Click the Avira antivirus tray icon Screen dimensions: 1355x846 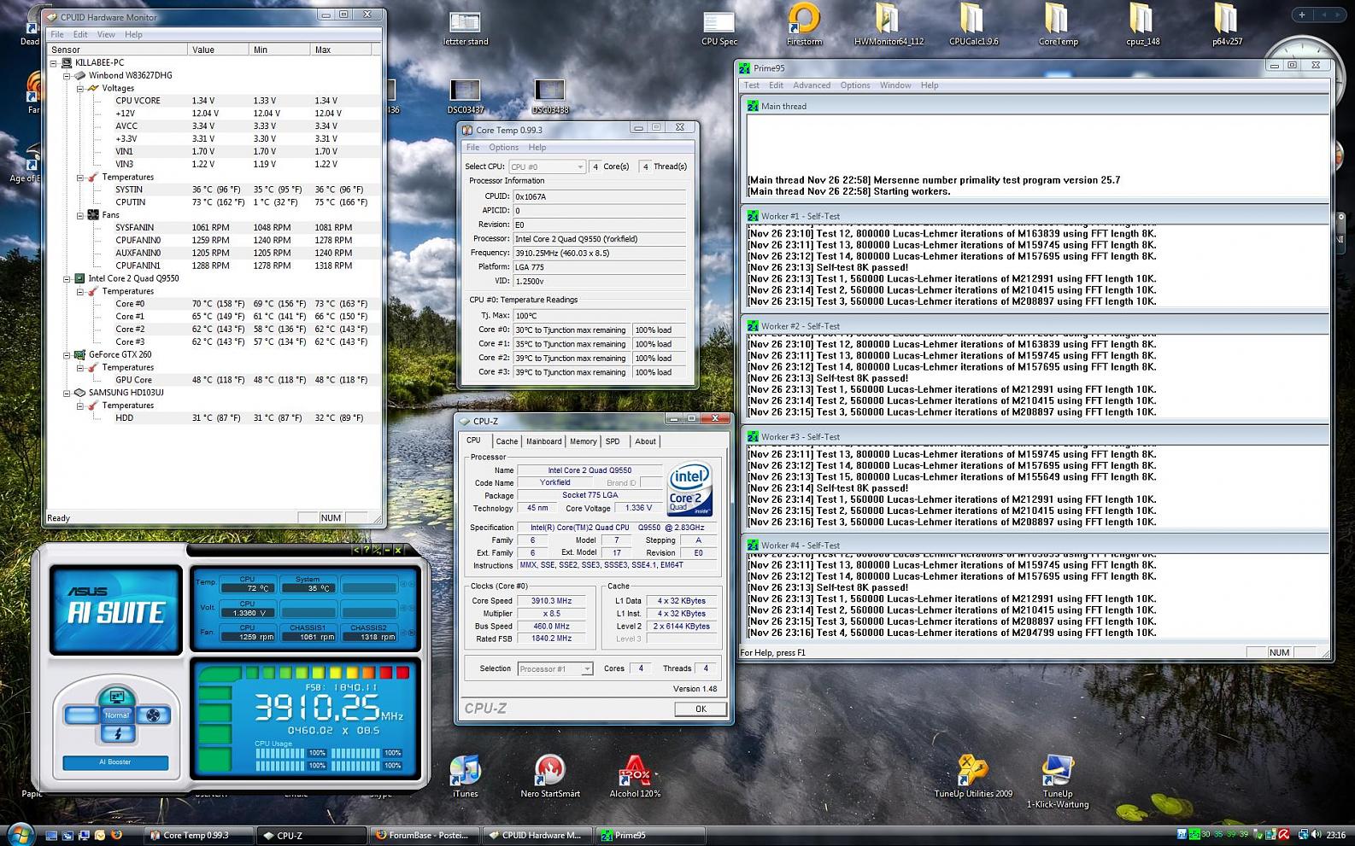(x=1284, y=835)
